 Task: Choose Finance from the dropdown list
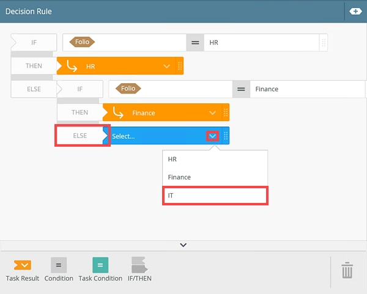(x=215, y=177)
